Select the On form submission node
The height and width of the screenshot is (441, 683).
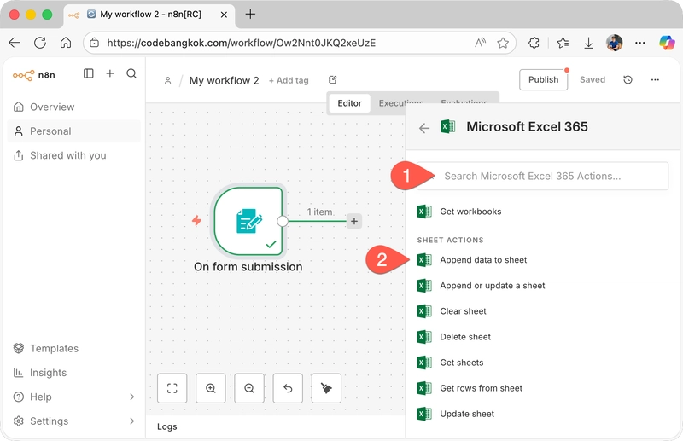(x=248, y=221)
